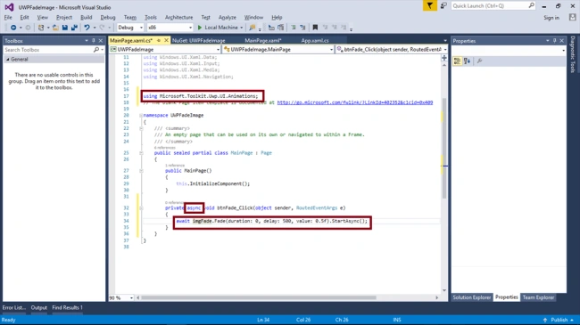The image size is (580, 325).
Task: Click the Toolbox search magnifier icon
Action: point(96,50)
